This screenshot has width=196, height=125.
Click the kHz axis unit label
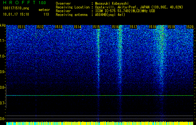[3, 25]
